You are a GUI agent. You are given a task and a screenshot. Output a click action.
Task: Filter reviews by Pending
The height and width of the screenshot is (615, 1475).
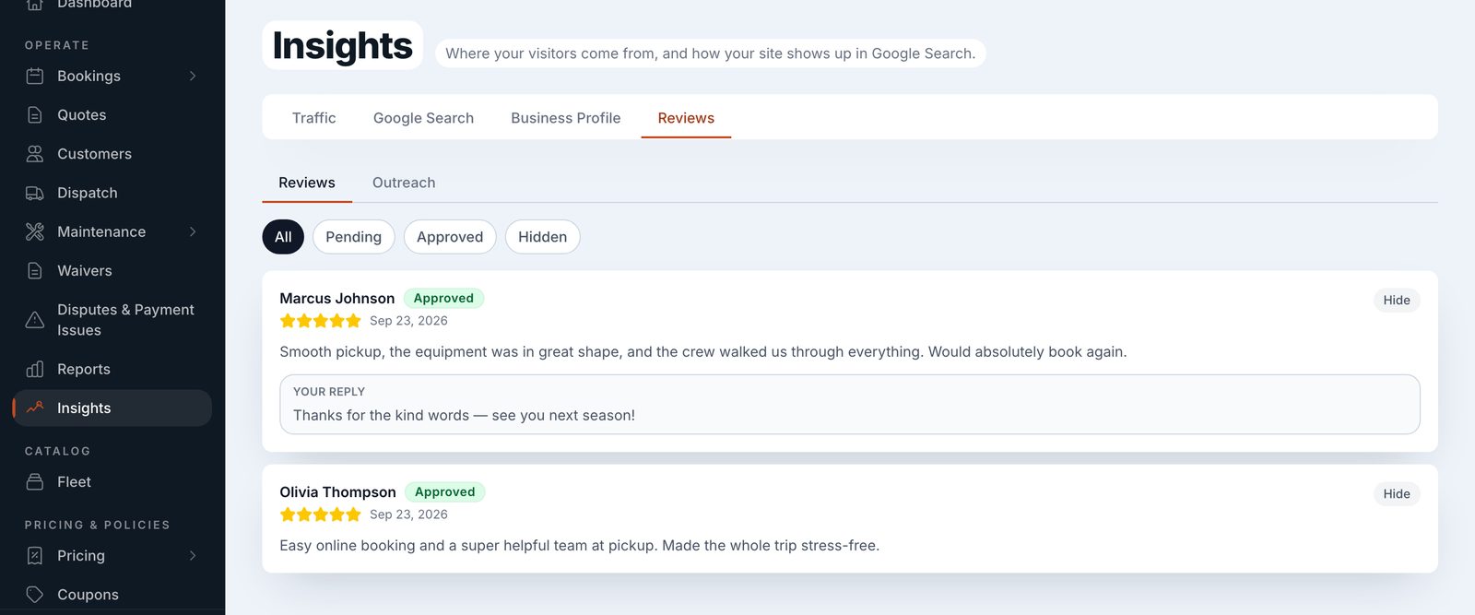353,237
